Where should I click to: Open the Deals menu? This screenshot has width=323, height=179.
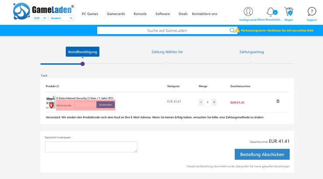click(183, 14)
